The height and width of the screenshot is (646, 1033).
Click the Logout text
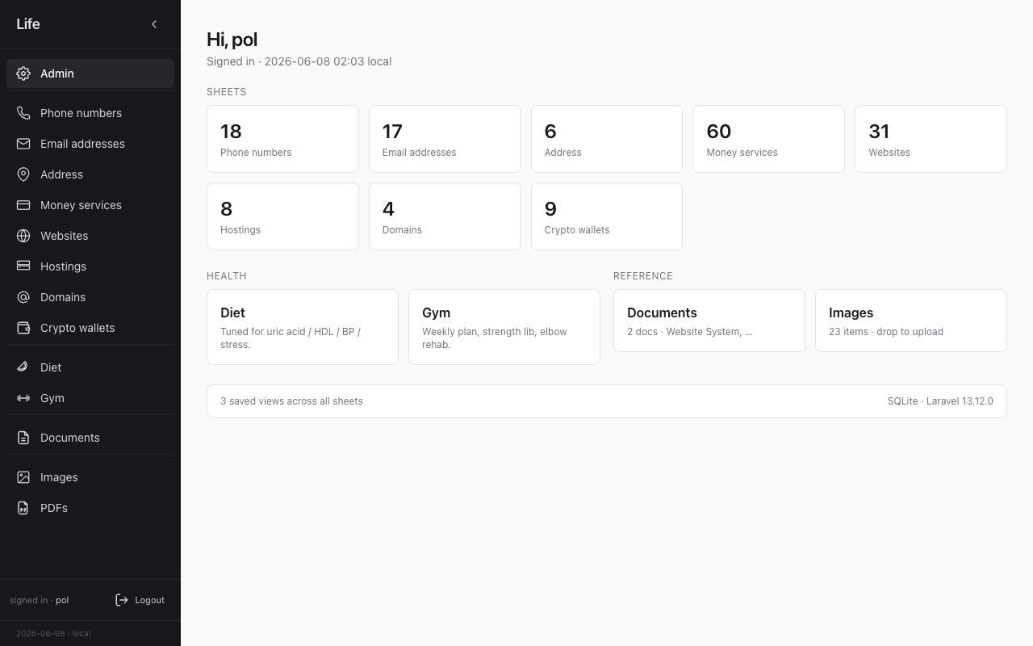coord(149,600)
